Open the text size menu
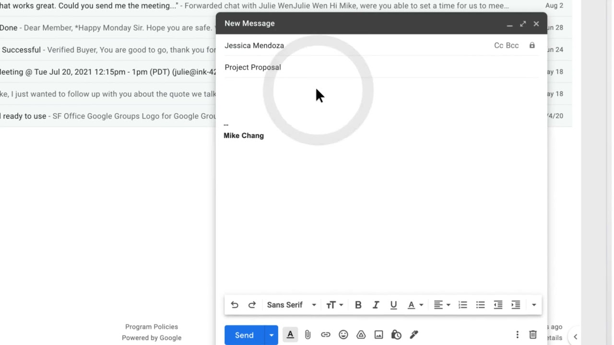 coord(335,305)
